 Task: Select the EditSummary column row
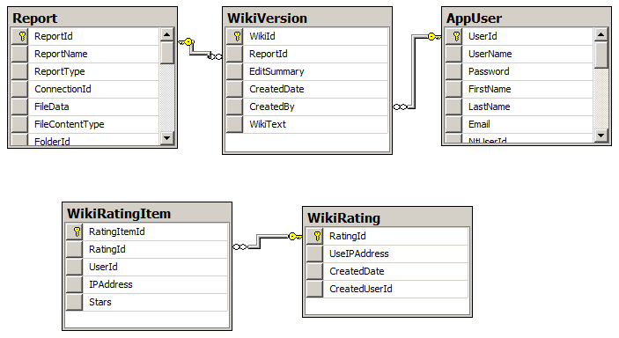tap(307, 71)
